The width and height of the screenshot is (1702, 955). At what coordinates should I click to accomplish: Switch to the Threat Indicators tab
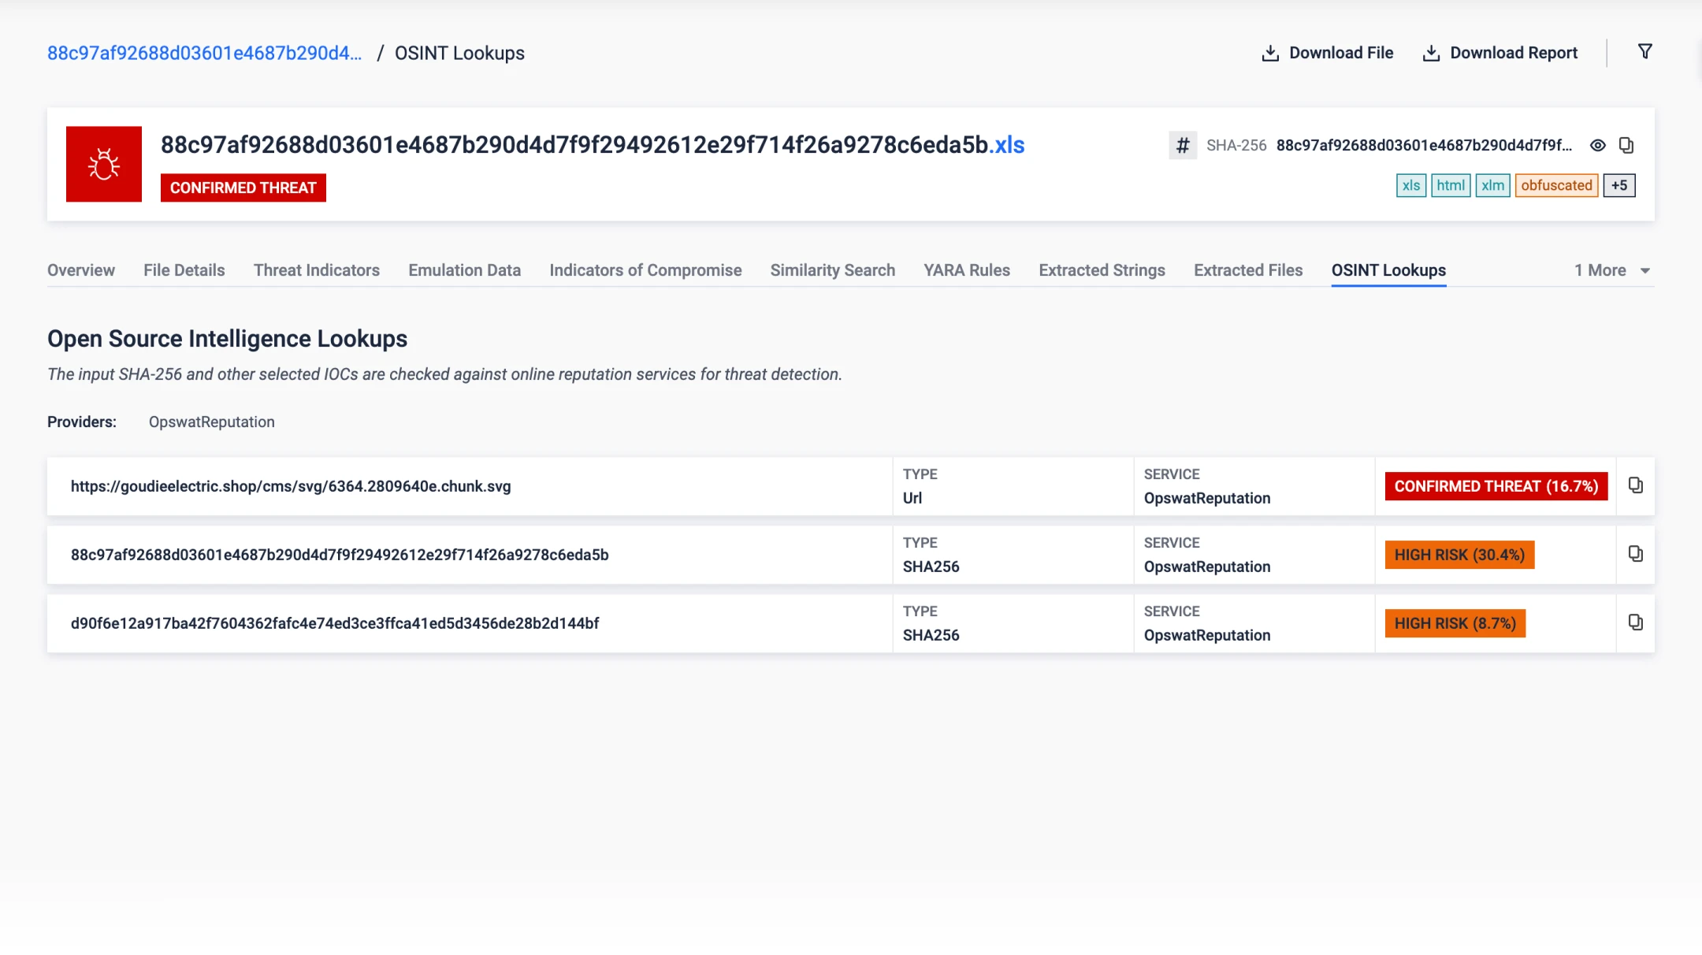316,270
